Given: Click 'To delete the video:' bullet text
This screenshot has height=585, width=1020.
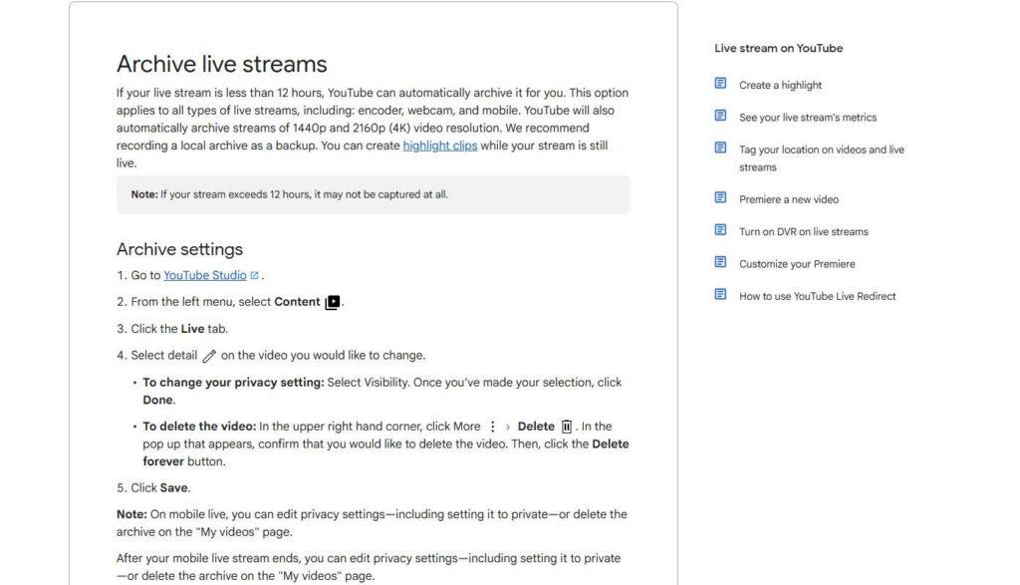Looking at the screenshot, I should click(x=199, y=427).
